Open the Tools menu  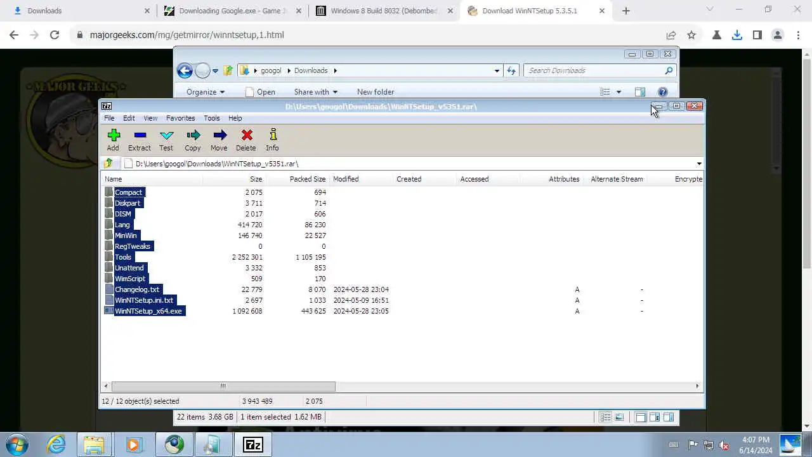212,118
